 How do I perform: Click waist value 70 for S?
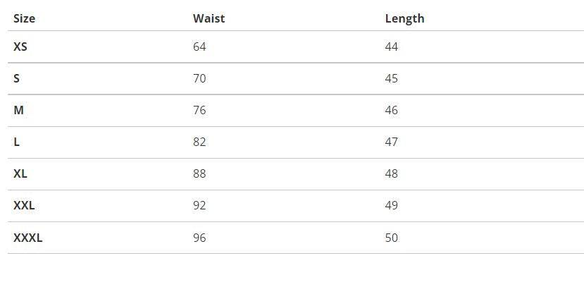199,78
